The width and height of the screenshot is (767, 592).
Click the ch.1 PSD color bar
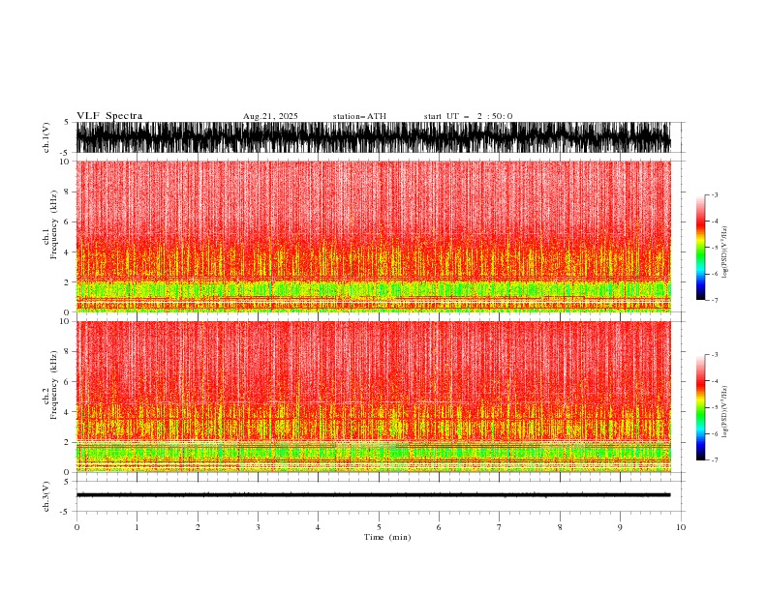point(700,248)
